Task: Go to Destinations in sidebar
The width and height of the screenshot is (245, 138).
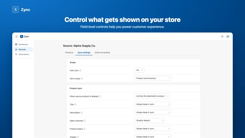Action: pyautogui.click(x=23, y=54)
